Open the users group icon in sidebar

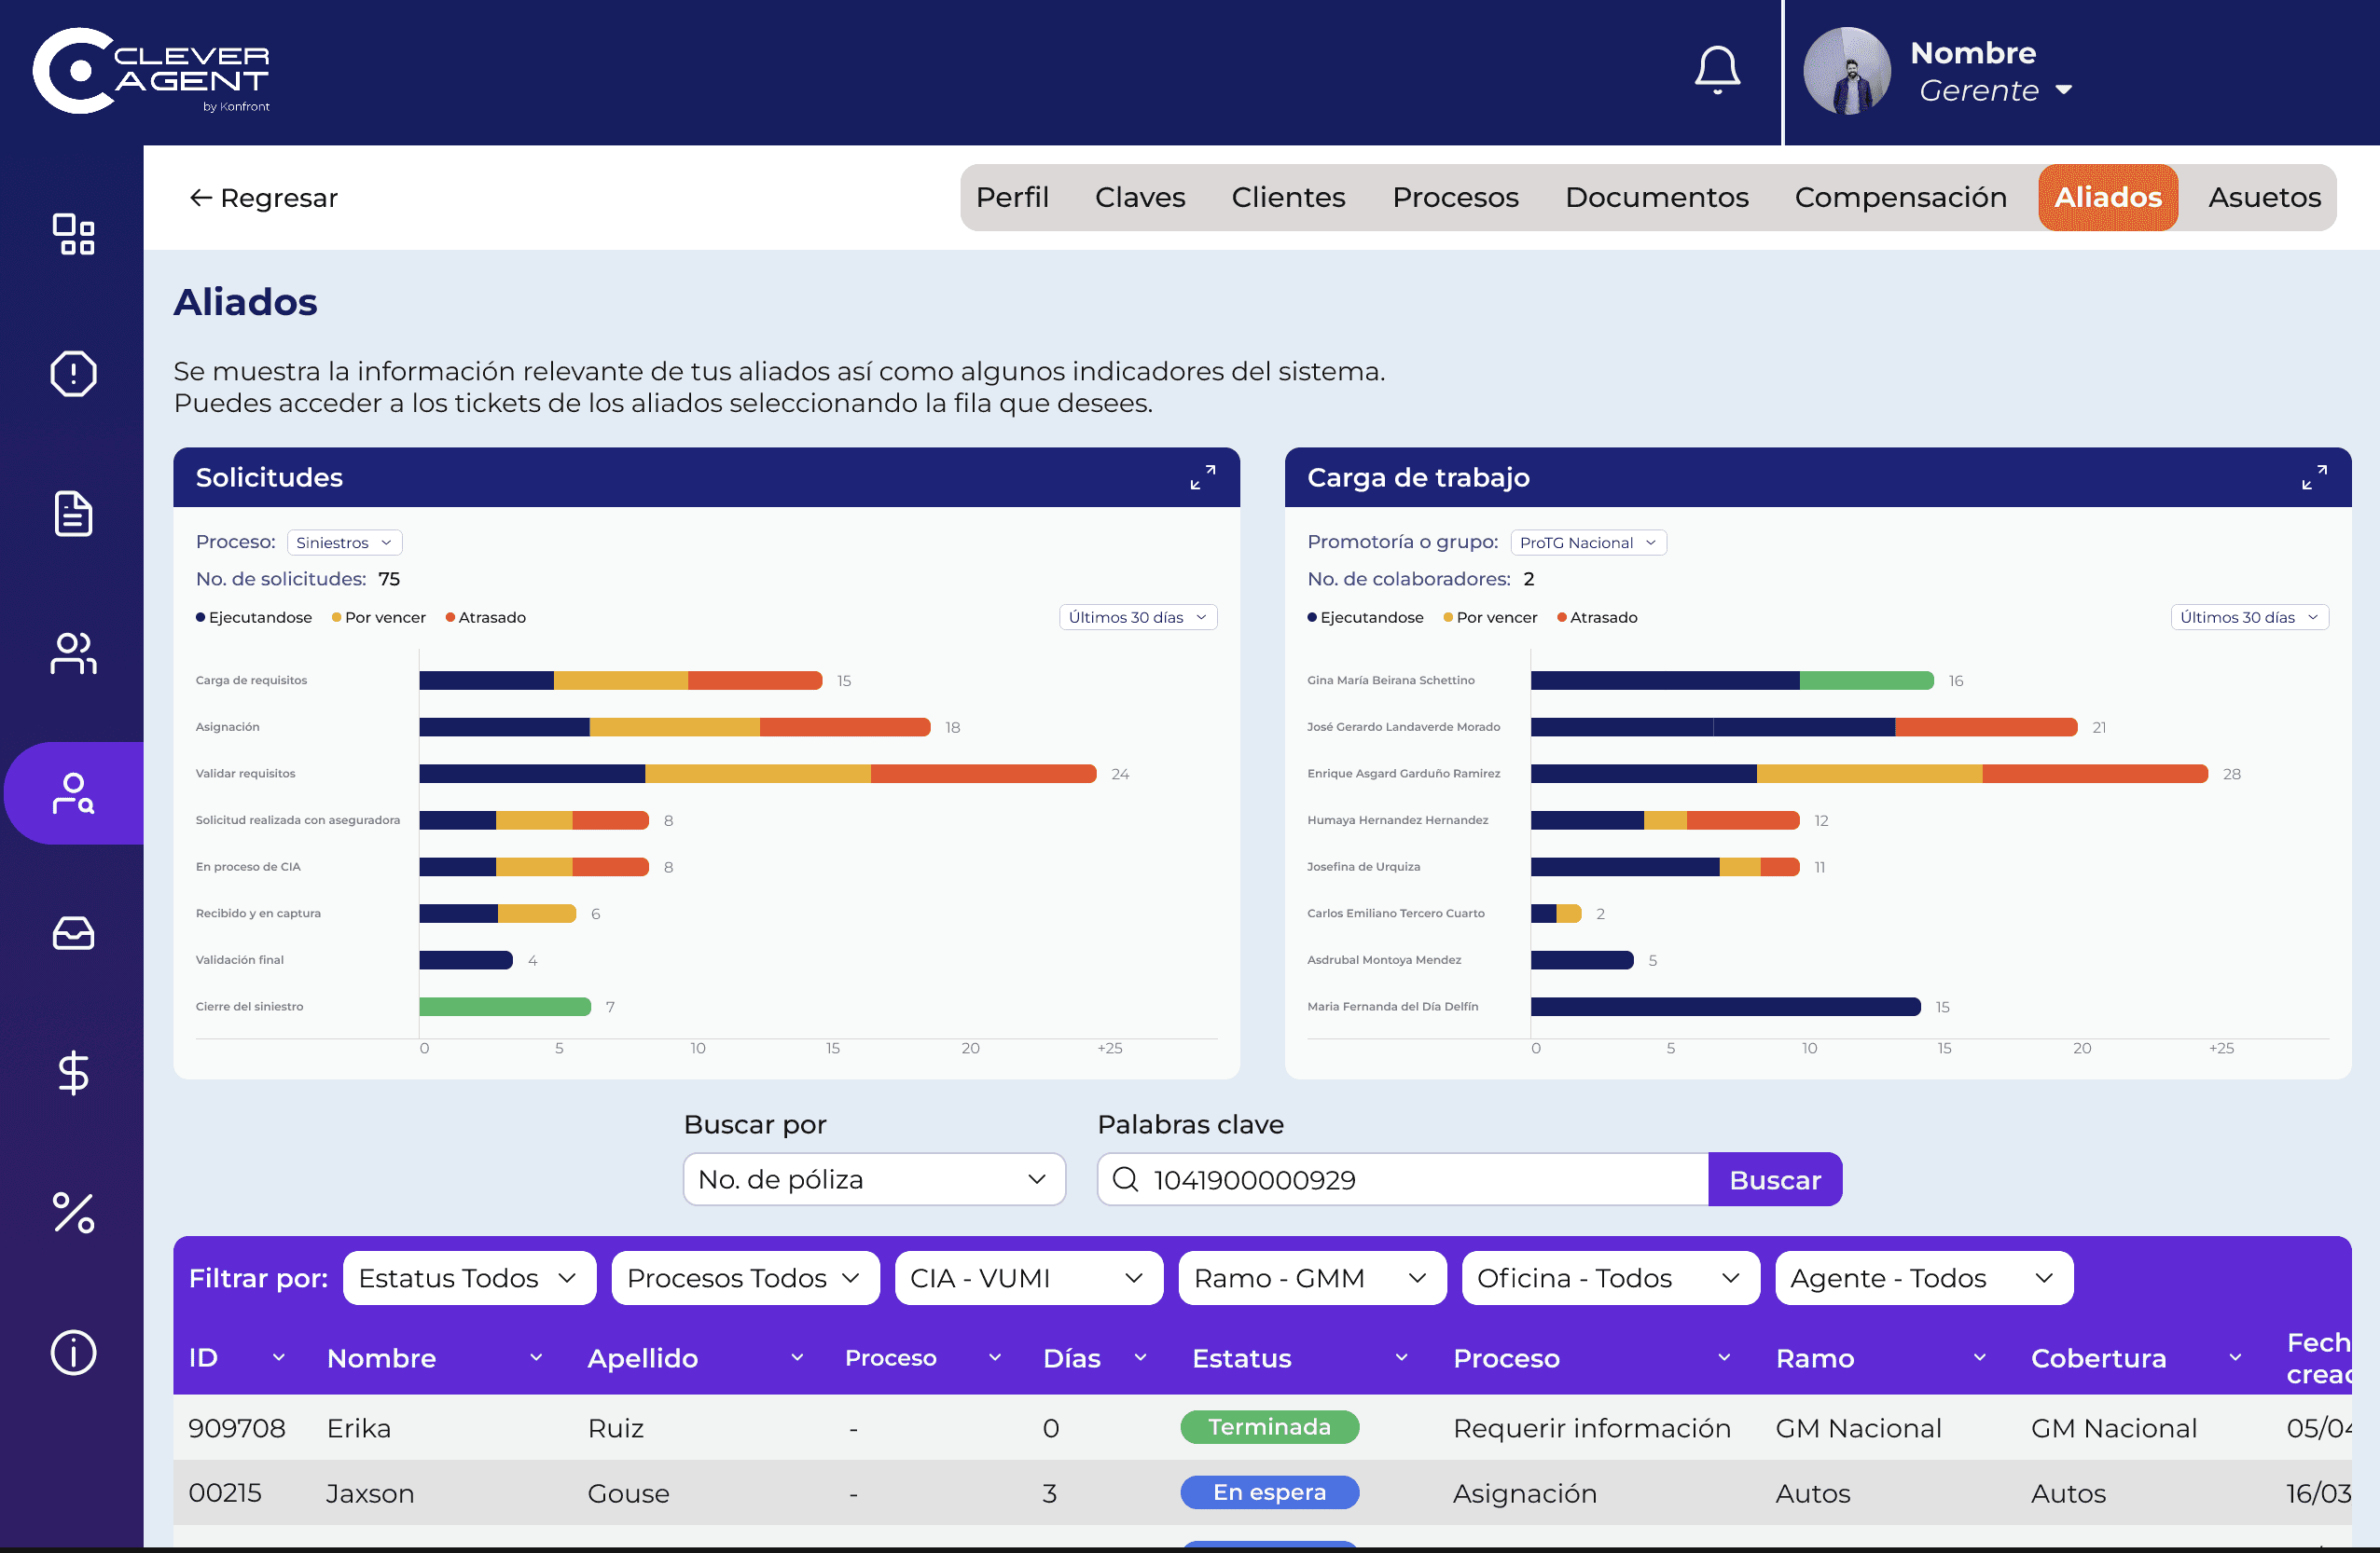pyautogui.click(x=73, y=653)
